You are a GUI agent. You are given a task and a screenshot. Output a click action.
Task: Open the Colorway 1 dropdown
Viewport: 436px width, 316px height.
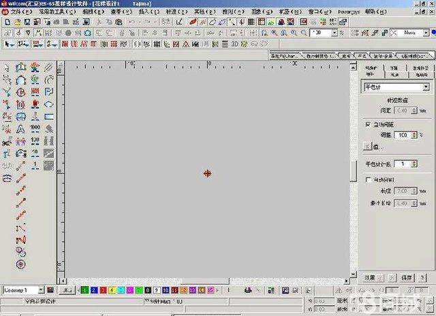41,290
